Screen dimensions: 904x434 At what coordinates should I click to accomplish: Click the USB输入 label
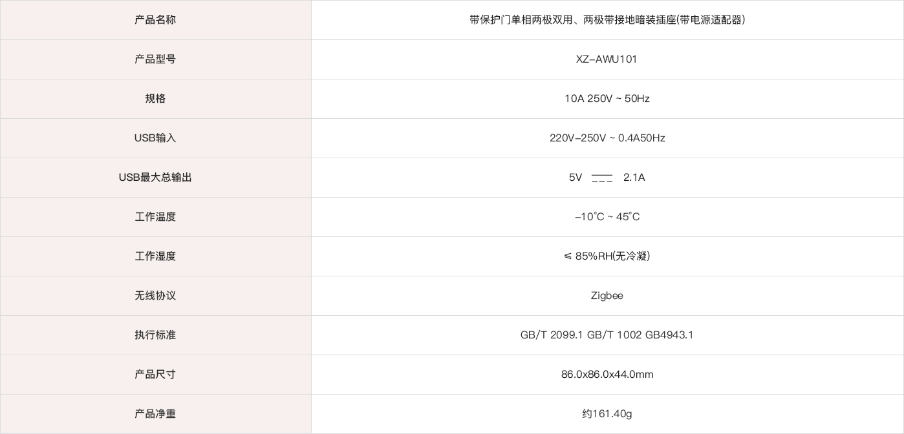155,138
